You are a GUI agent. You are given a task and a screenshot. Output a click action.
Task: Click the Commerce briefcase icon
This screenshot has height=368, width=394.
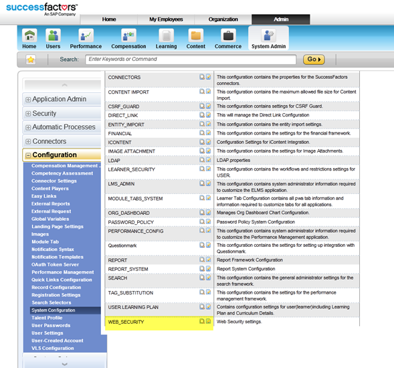[228, 35]
